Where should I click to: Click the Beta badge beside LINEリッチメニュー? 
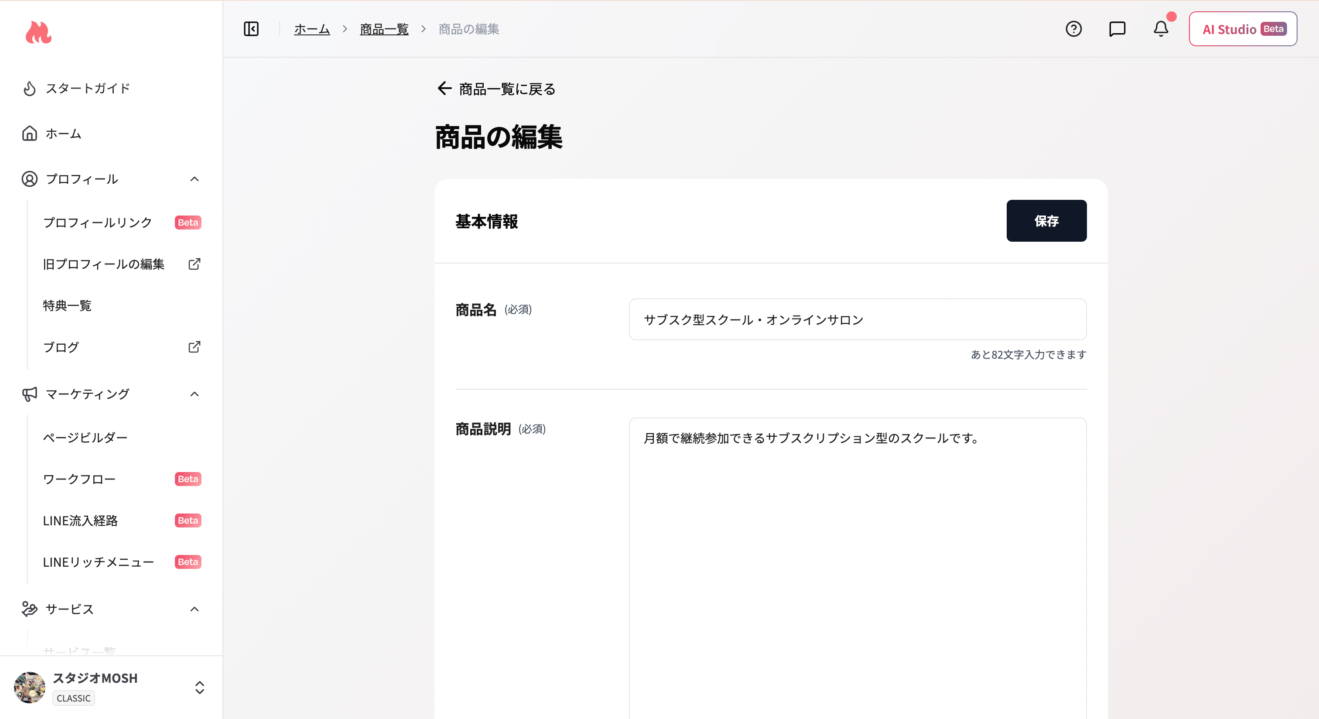(188, 562)
